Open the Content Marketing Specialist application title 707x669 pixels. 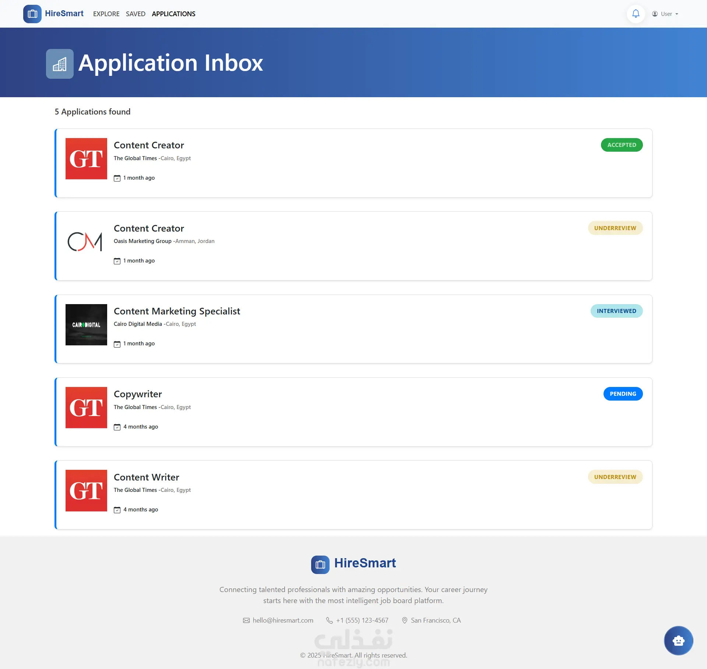pyautogui.click(x=177, y=311)
